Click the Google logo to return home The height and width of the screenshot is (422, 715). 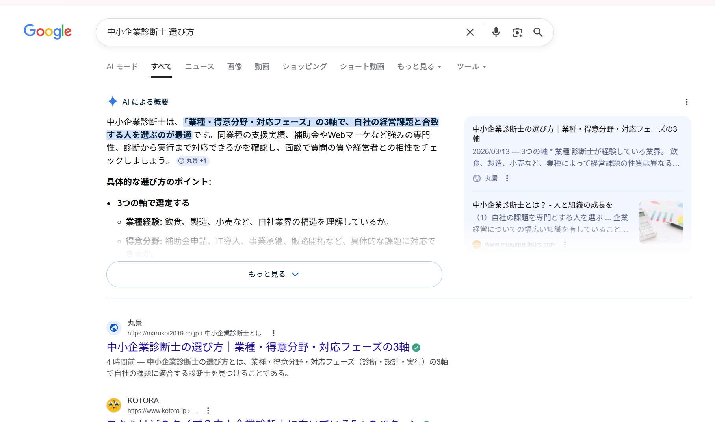coord(47,32)
